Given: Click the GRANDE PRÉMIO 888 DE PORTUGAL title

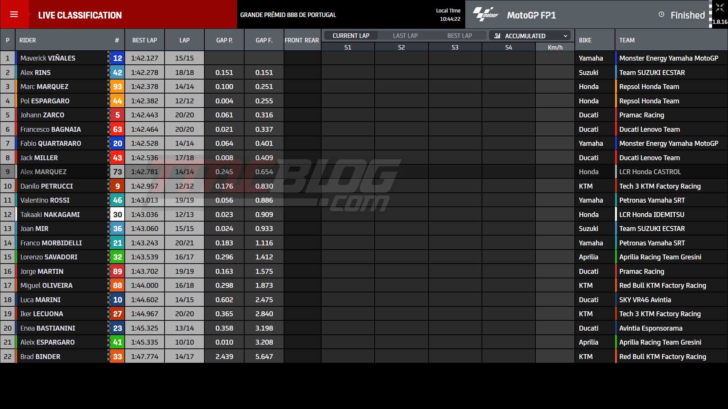Looking at the screenshot, I should 288,15.
